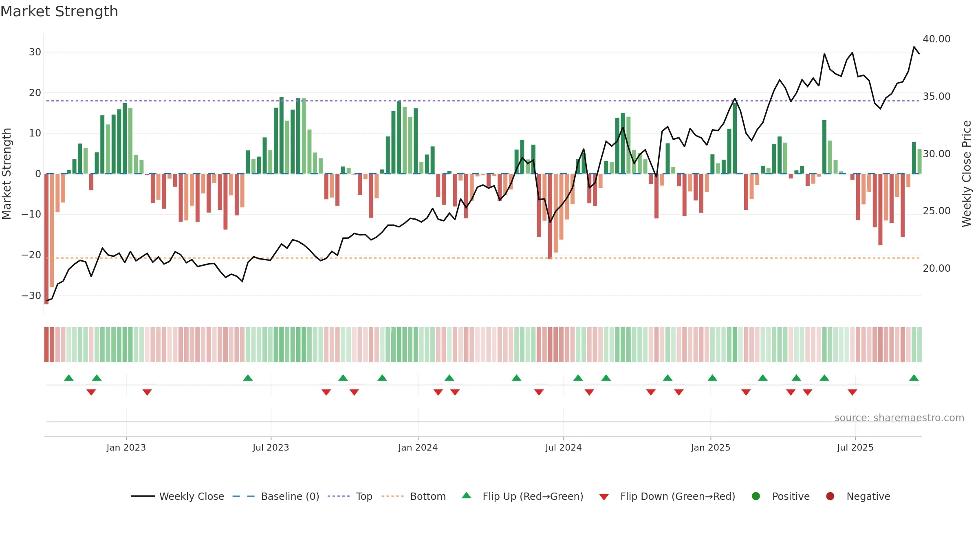Image resolution: width=978 pixels, height=550 pixels.
Task: Click the Flip Up green triangle legend icon
Action: [467, 495]
